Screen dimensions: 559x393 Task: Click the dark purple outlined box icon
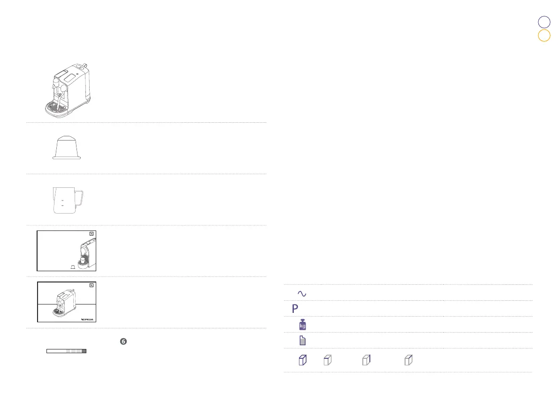click(303, 360)
